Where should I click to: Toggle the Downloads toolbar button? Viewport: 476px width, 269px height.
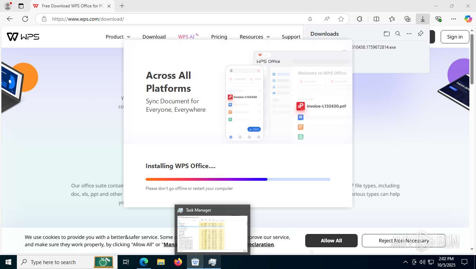tap(423, 19)
